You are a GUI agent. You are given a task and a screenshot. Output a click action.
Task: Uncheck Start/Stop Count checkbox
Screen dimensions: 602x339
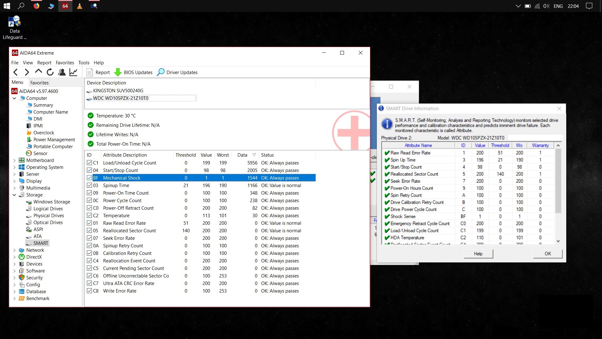(89, 170)
